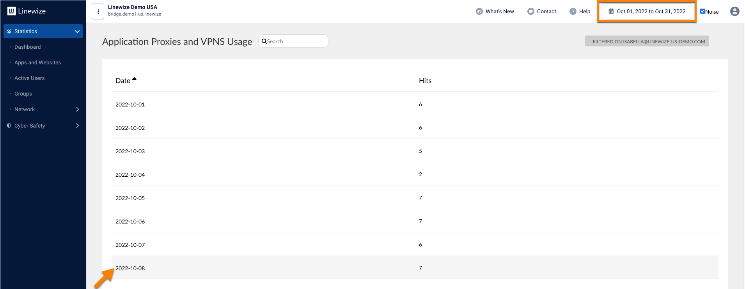745x289 pixels.
Task: Sort by Date column arrow
Action: pyautogui.click(x=134, y=79)
